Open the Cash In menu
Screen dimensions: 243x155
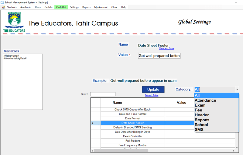click(48, 7)
